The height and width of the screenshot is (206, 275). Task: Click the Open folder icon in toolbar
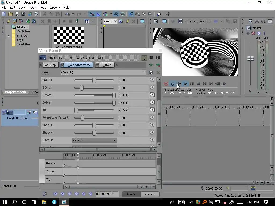coord(10,14)
